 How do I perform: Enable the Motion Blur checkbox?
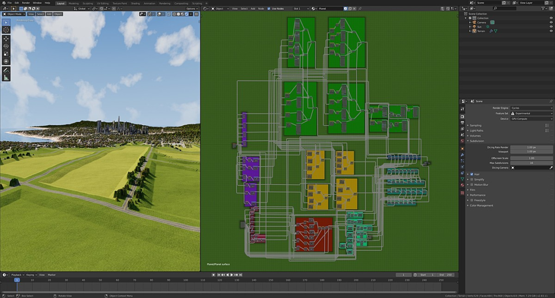point(472,185)
